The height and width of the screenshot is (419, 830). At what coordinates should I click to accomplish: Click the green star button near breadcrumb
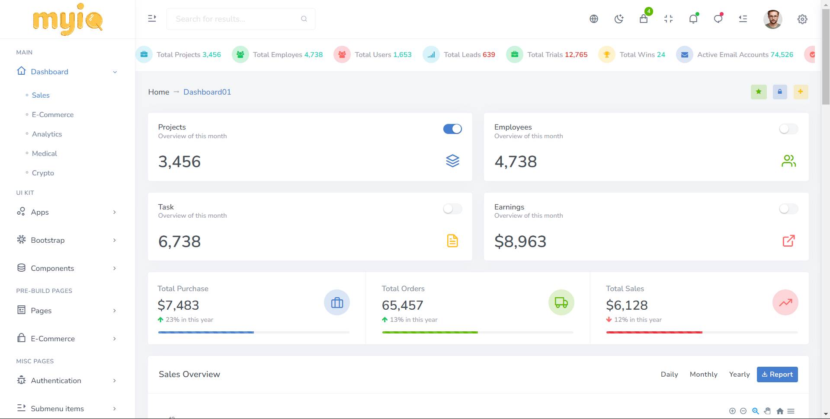[x=759, y=92]
